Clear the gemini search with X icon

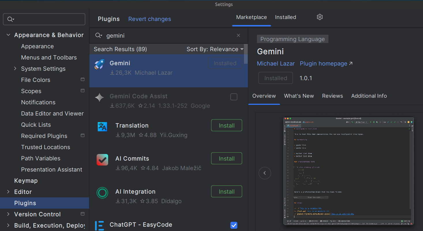[x=238, y=35]
